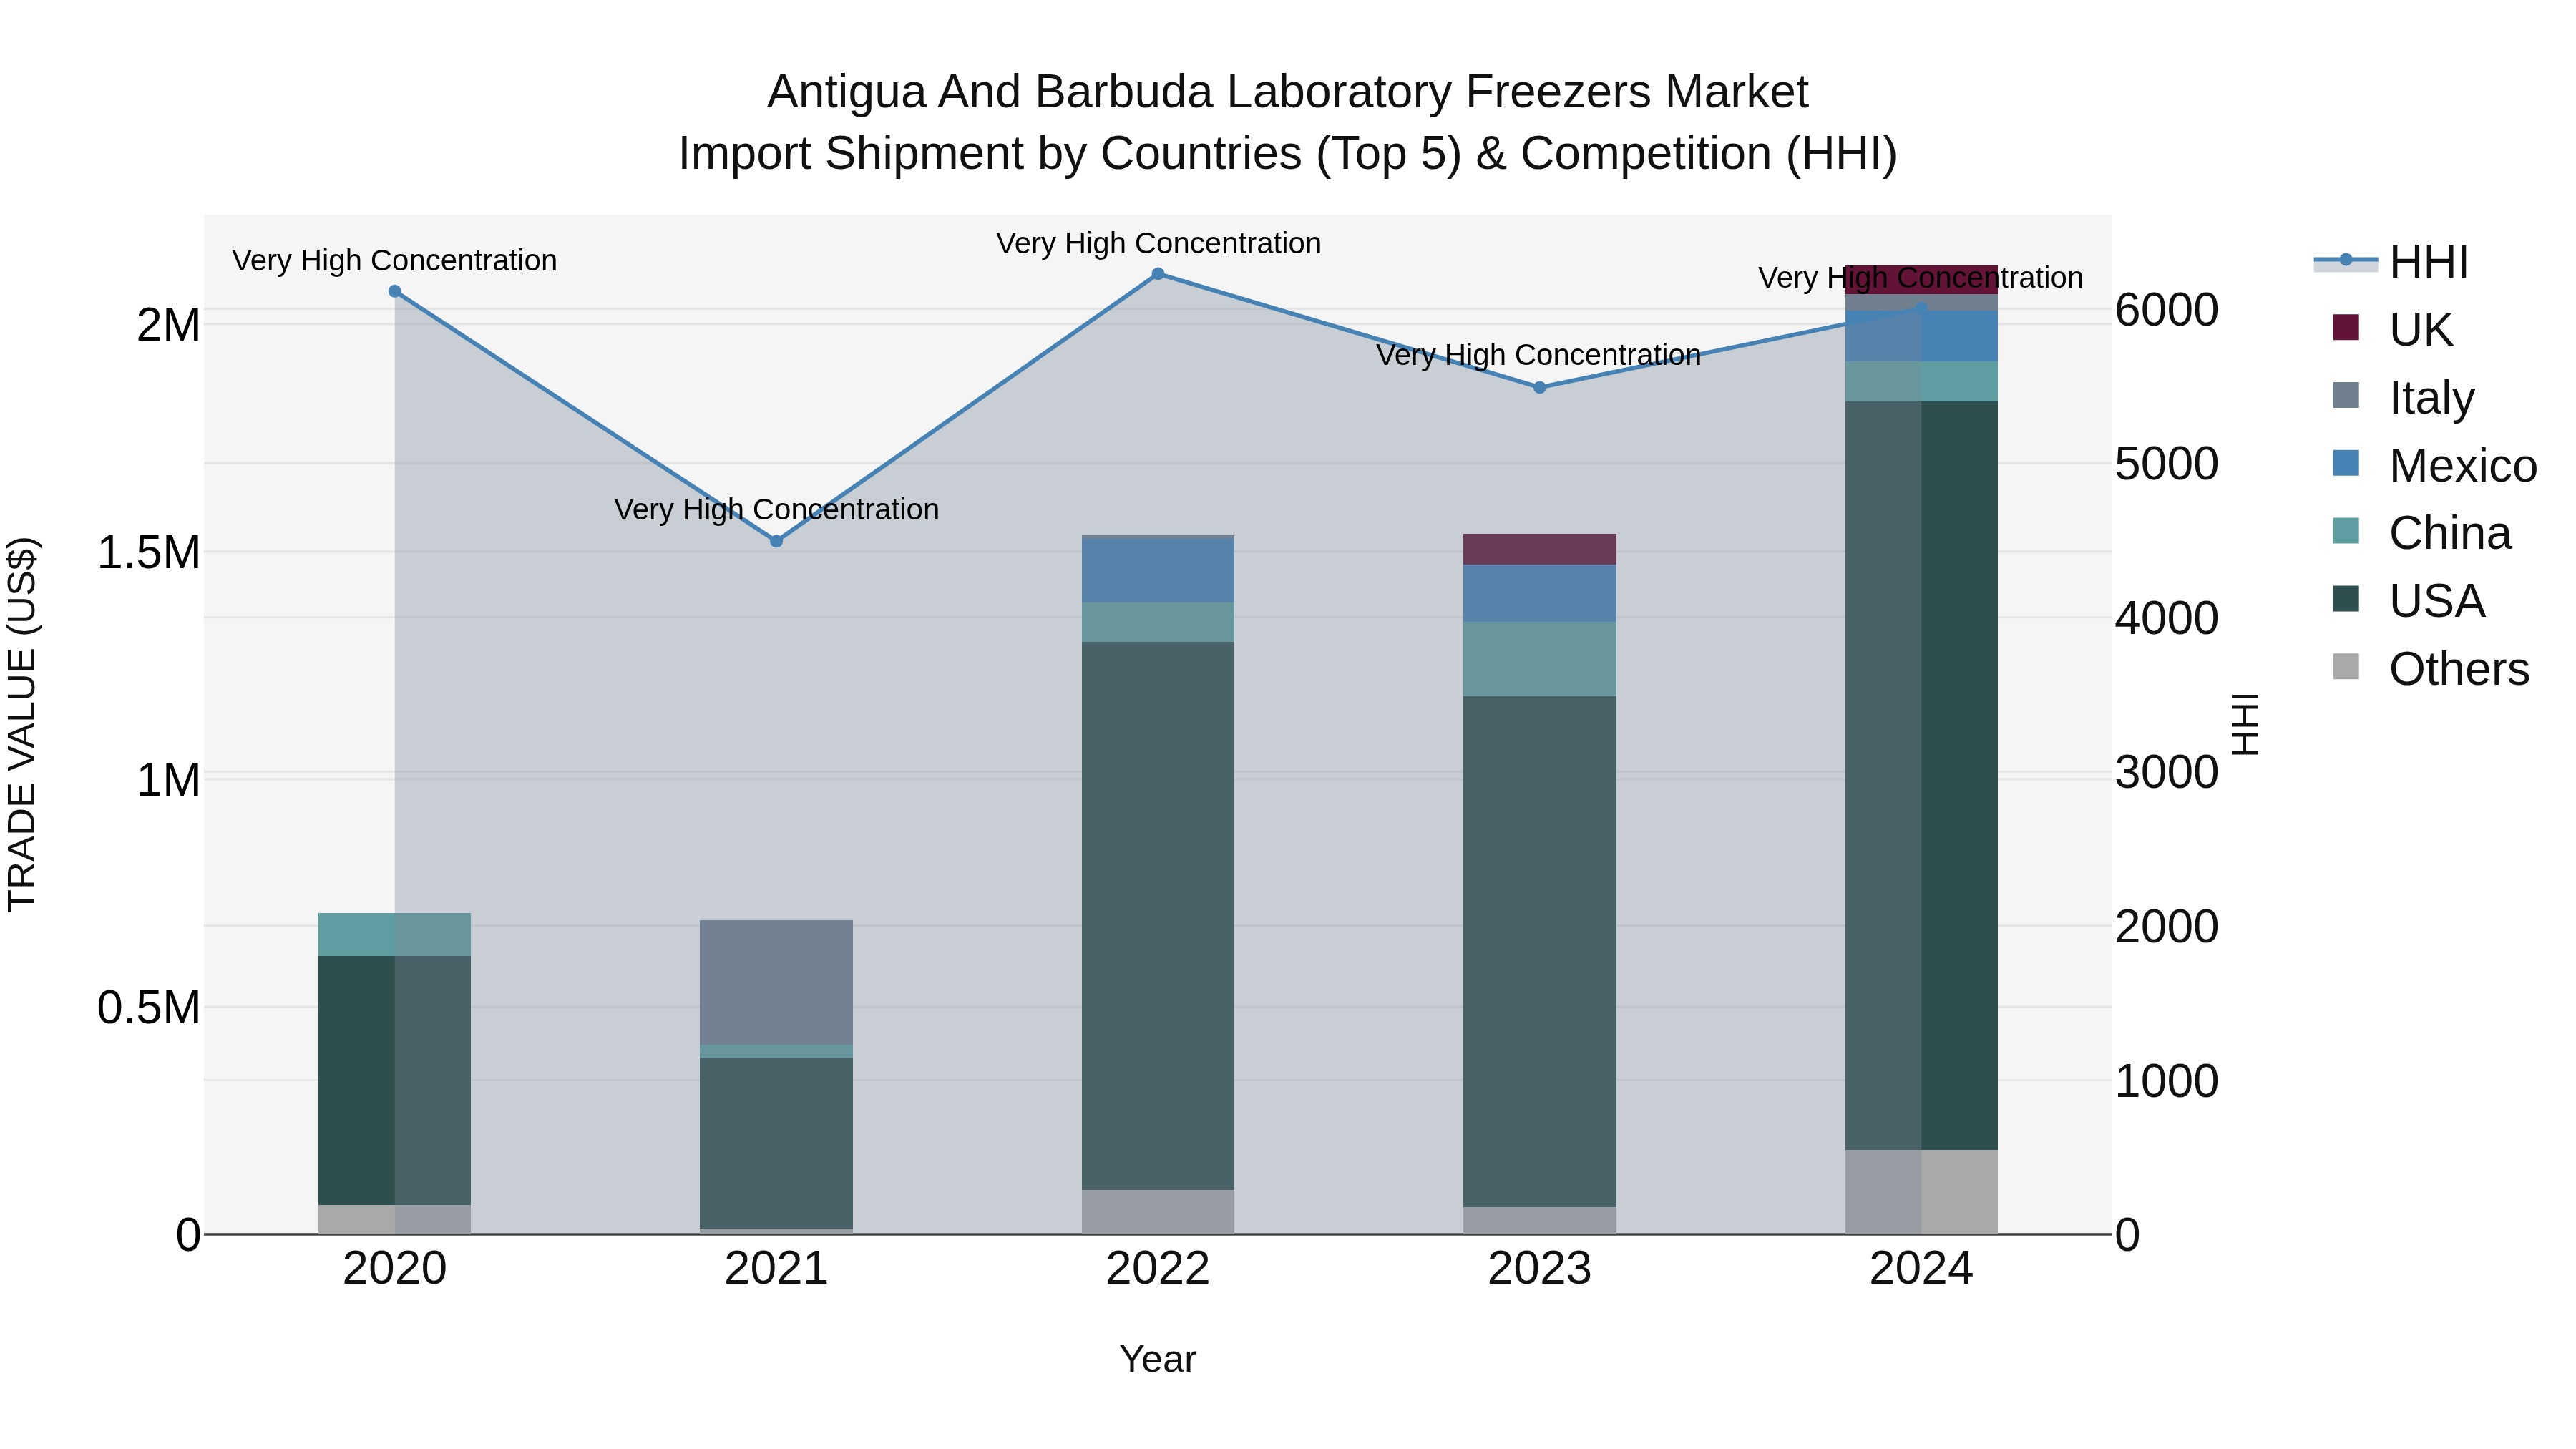Click 'Very High Concentration' annotation above 2022
This screenshot has width=2576, height=1449.
coord(1158,244)
